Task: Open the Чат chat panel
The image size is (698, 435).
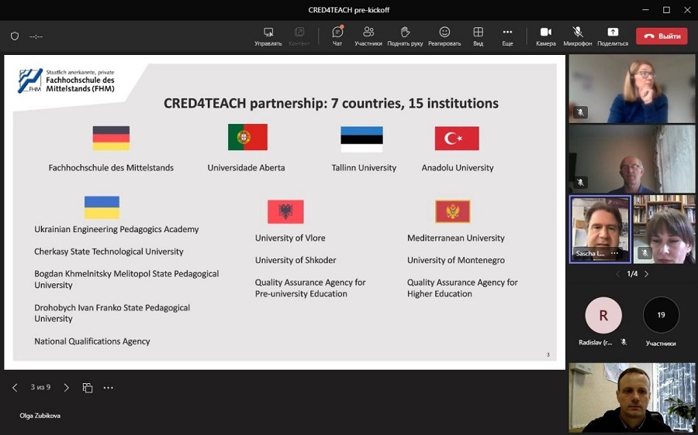Action: tap(337, 36)
